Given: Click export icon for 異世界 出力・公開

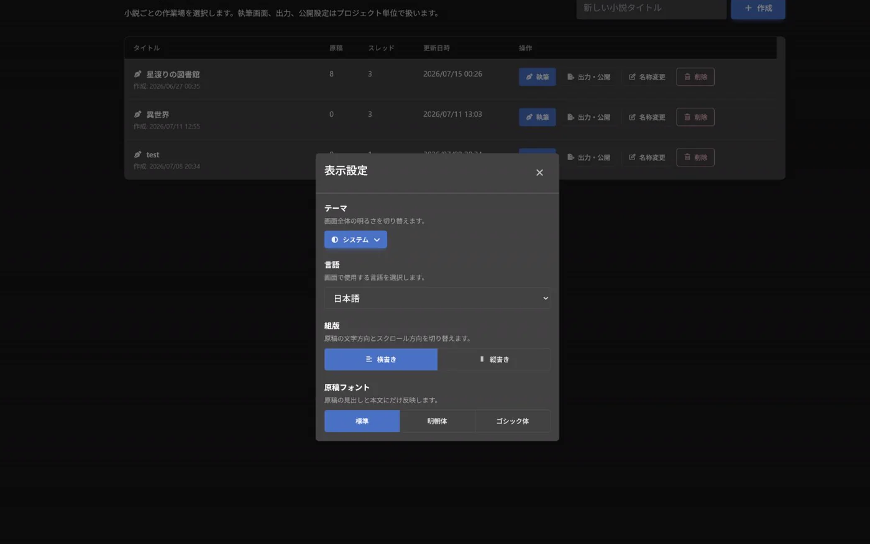Looking at the screenshot, I should click(x=570, y=117).
